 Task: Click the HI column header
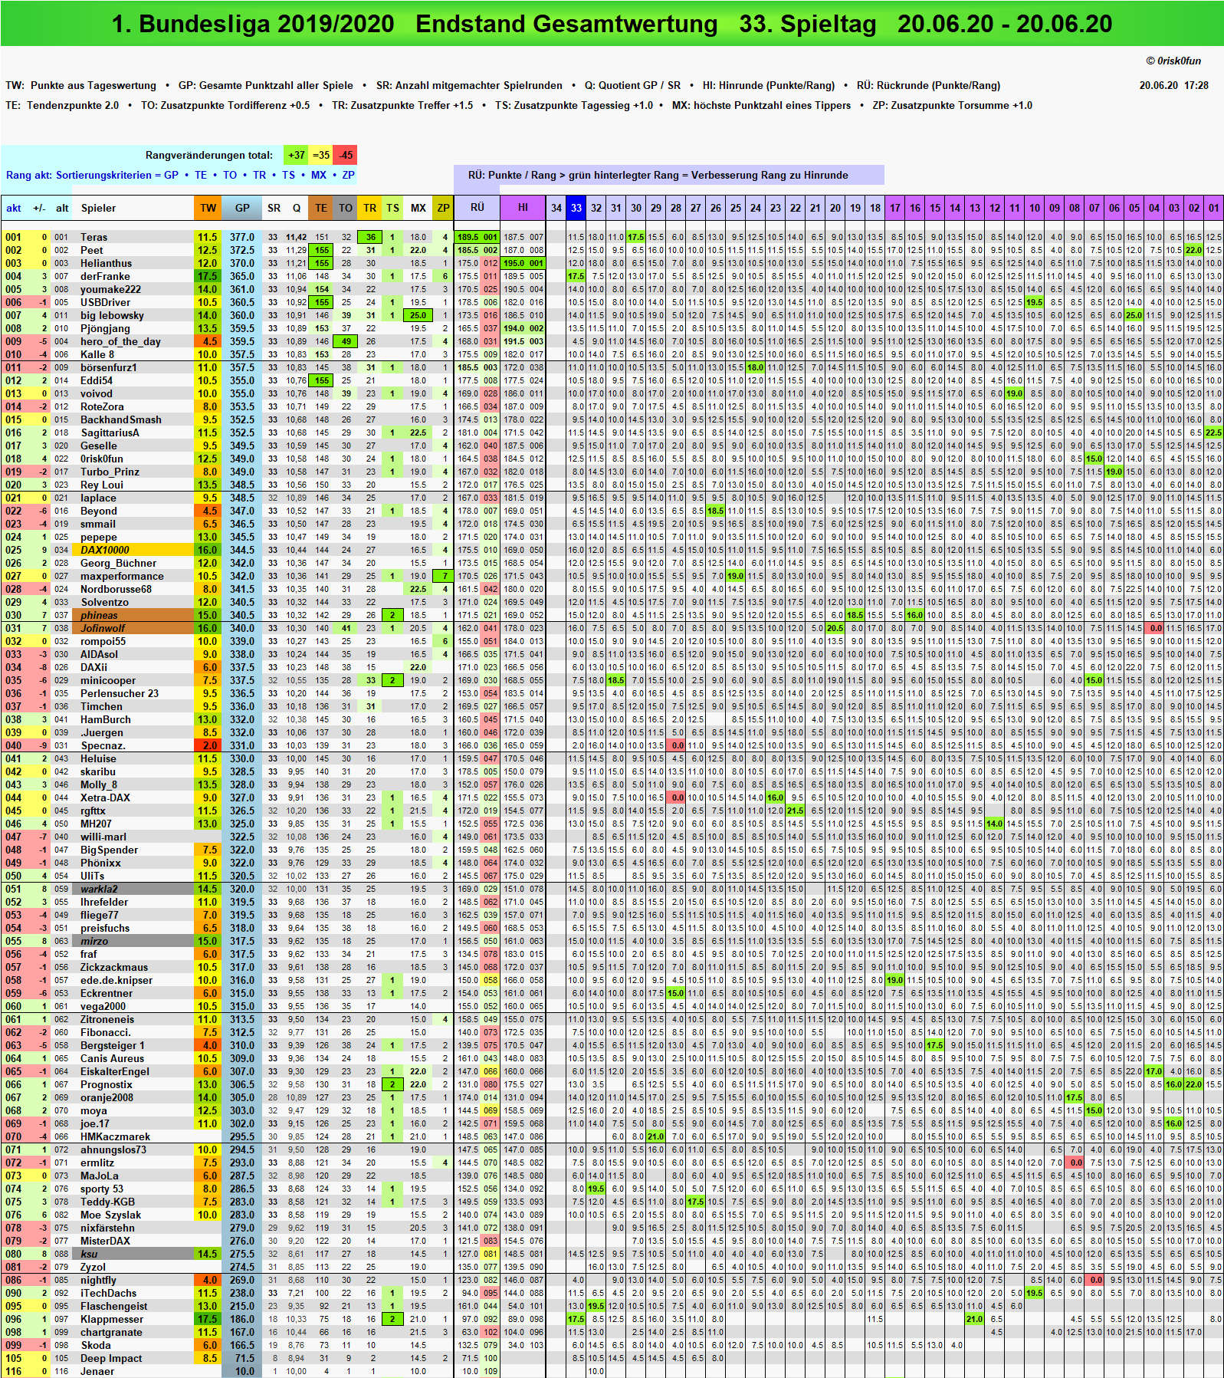pyautogui.click(x=523, y=208)
